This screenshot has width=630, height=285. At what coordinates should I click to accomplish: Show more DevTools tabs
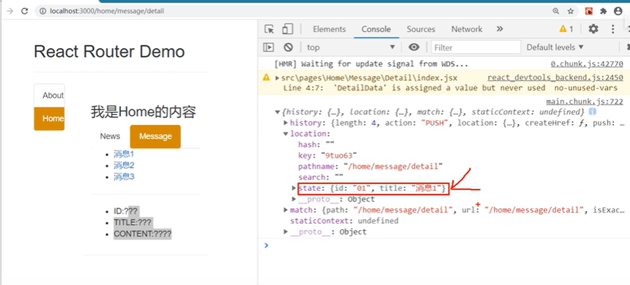(x=499, y=29)
